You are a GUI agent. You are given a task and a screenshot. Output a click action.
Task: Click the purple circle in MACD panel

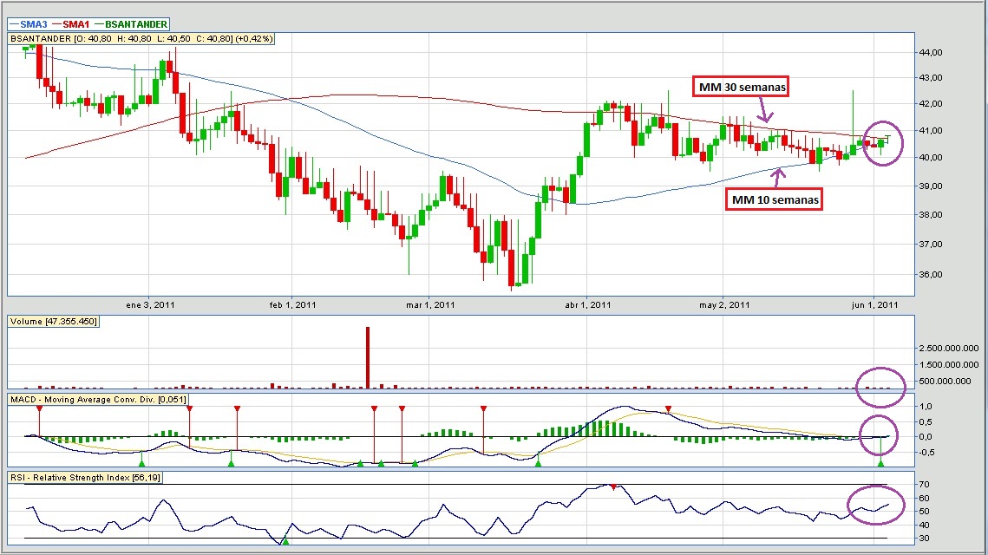click(x=880, y=434)
